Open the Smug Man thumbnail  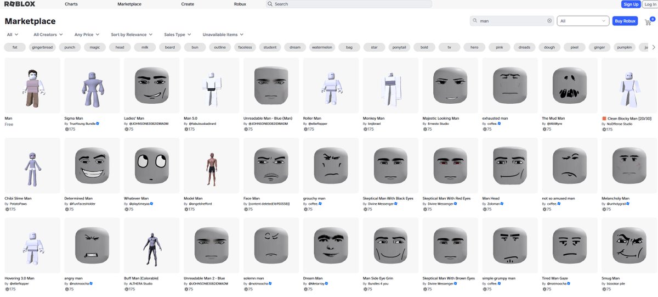(629, 245)
